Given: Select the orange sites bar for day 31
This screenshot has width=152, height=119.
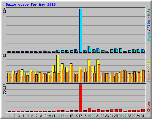Looking at the screenshot, I should point(143,76).
